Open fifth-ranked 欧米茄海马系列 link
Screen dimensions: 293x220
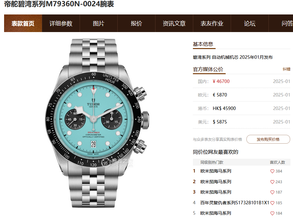216,213
